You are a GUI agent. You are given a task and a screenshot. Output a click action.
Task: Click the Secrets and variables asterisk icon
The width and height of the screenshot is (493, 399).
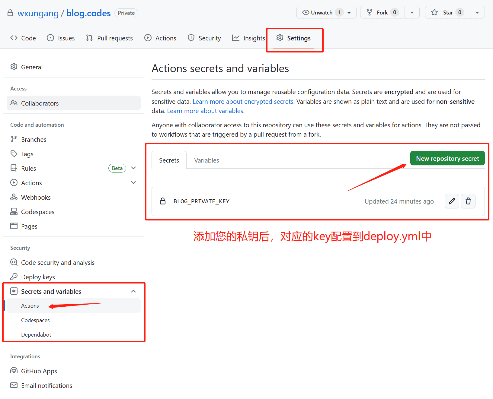[x=14, y=291]
